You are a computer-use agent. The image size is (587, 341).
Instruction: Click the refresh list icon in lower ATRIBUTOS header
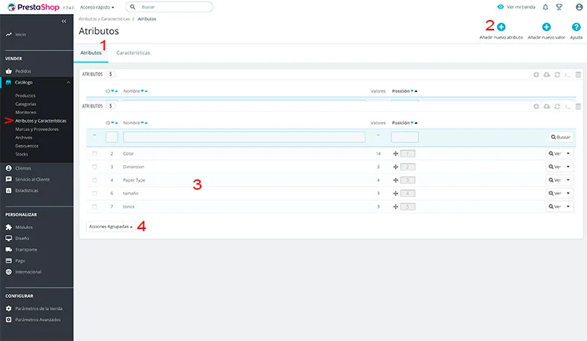tap(557, 107)
